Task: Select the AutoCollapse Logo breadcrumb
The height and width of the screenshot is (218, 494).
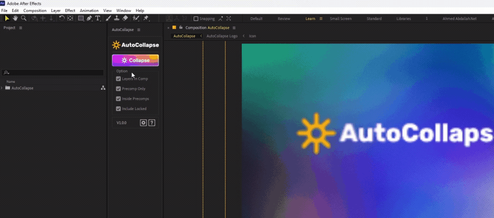Action: coord(222,36)
